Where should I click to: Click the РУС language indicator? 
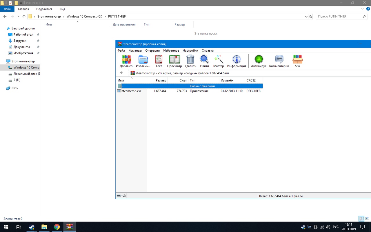coord(336,227)
